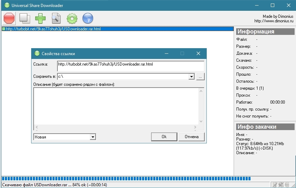
Task: Open the 'Сохранить в' path dropdown
Action: [x=191, y=76]
